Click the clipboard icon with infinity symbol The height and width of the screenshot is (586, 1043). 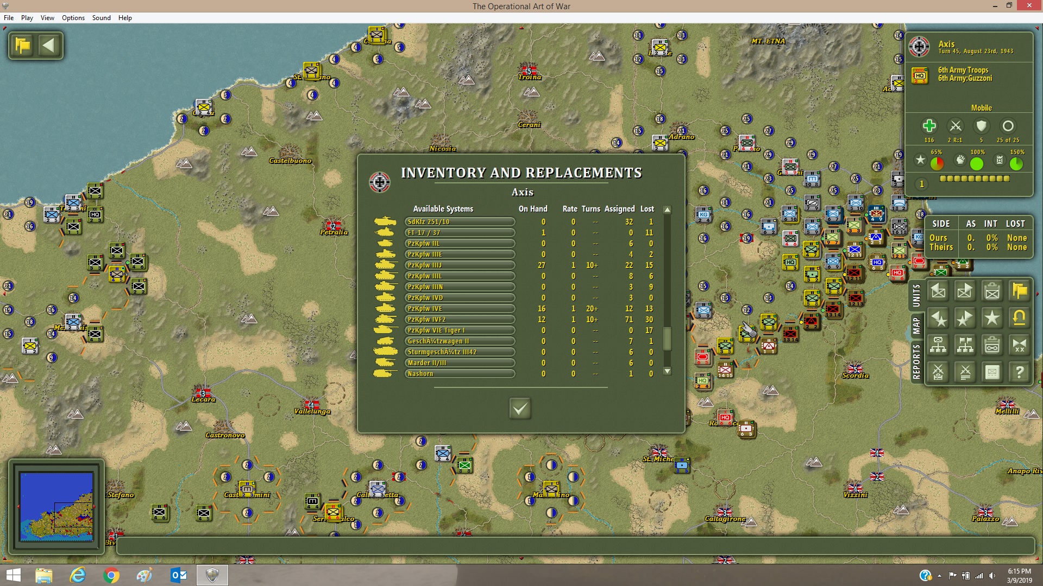pyautogui.click(x=992, y=345)
